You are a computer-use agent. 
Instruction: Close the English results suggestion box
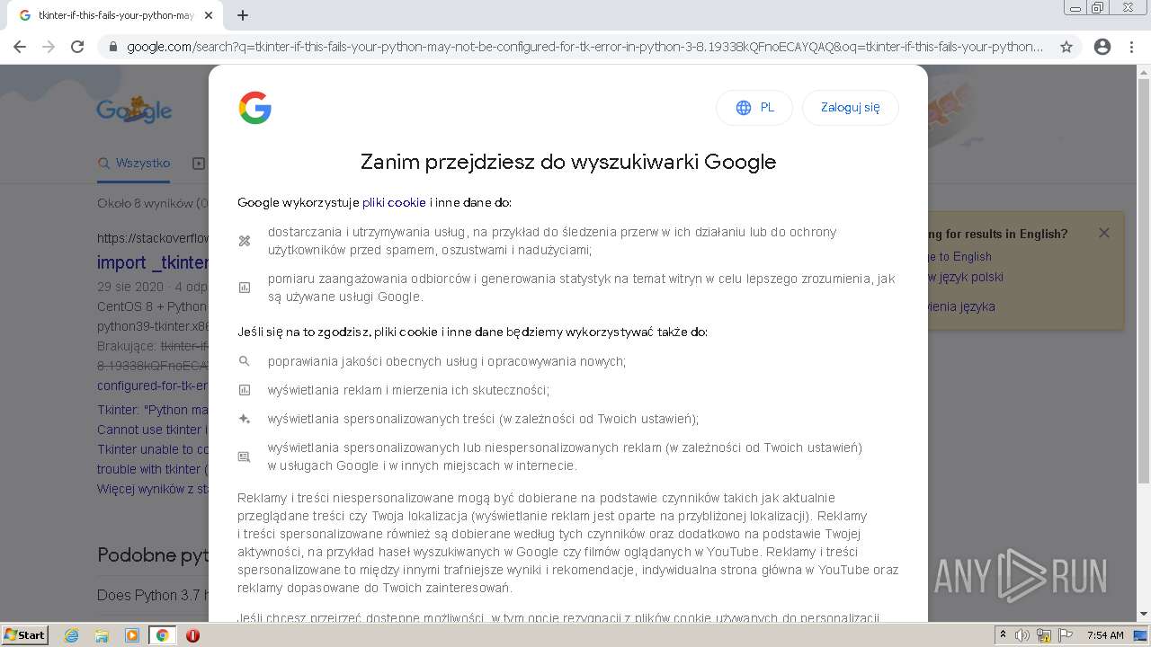1103,233
